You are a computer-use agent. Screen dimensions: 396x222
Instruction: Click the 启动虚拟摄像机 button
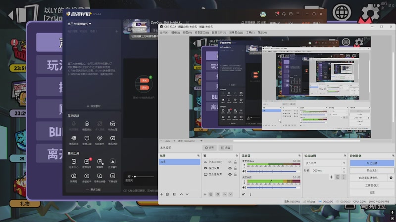click(x=368, y=178)
